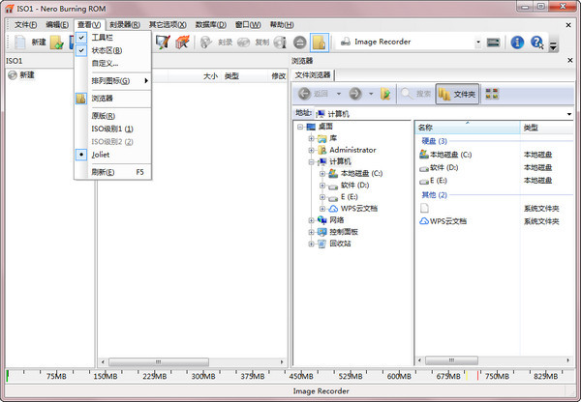Select 自定义... from the View menu

(x=105, y=62)
